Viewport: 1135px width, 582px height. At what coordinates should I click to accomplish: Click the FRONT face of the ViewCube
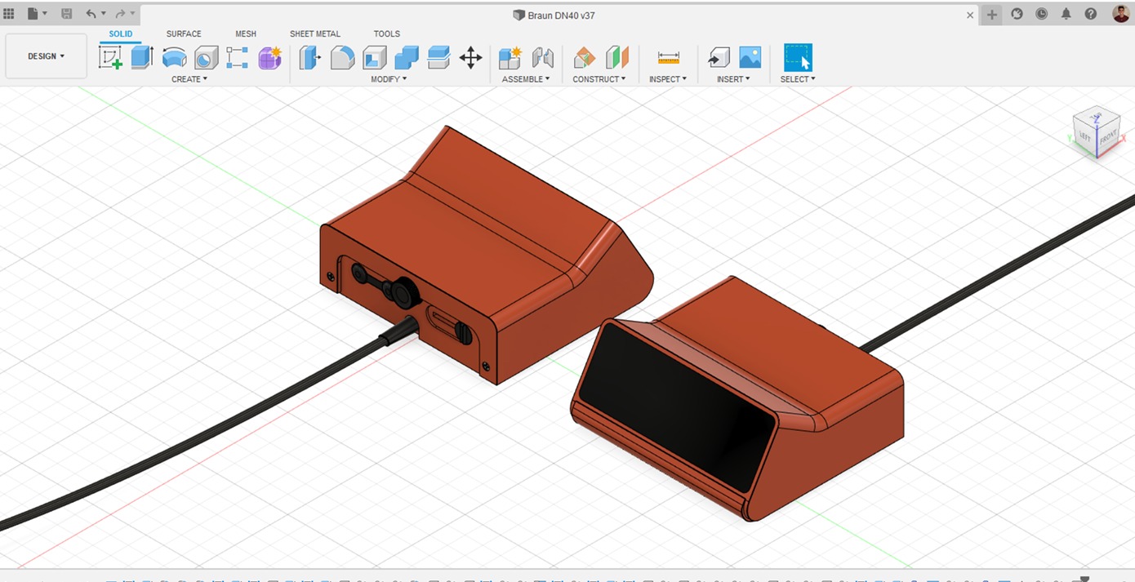click(1107, 138)
